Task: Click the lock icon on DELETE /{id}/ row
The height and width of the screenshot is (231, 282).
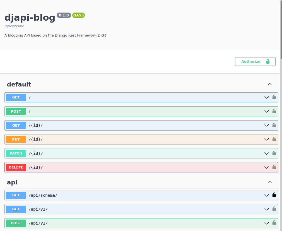Action: (274, 167)
